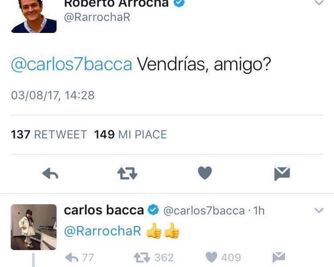Share carlos bacca's reply via message icon
Screen dimensions: 334x267
[x=279, y=257]
